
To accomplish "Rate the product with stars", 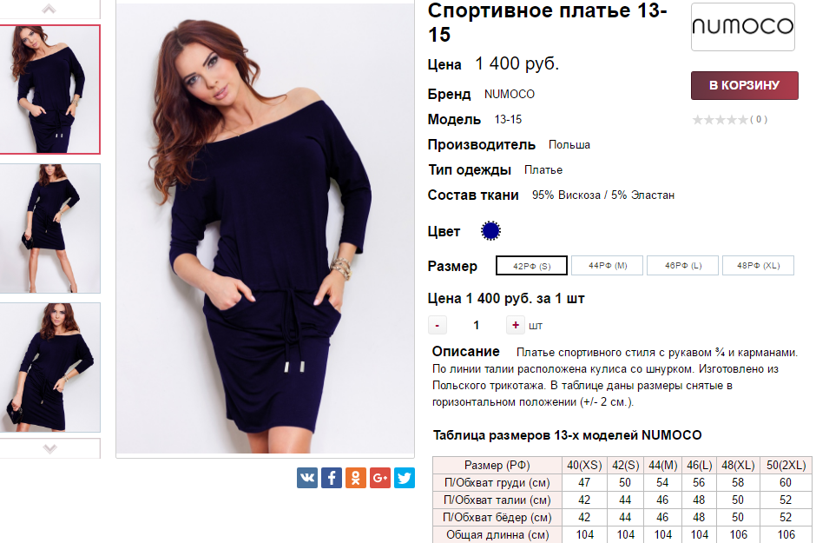I will [x=721, y=120].
